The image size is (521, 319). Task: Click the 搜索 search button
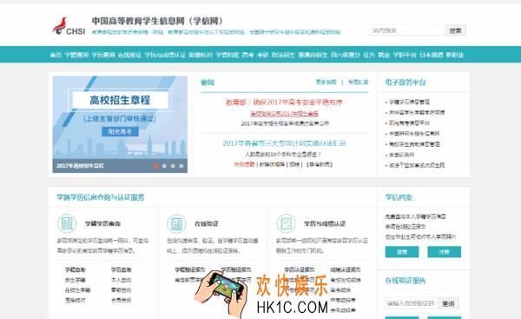[x=455, y=30]
